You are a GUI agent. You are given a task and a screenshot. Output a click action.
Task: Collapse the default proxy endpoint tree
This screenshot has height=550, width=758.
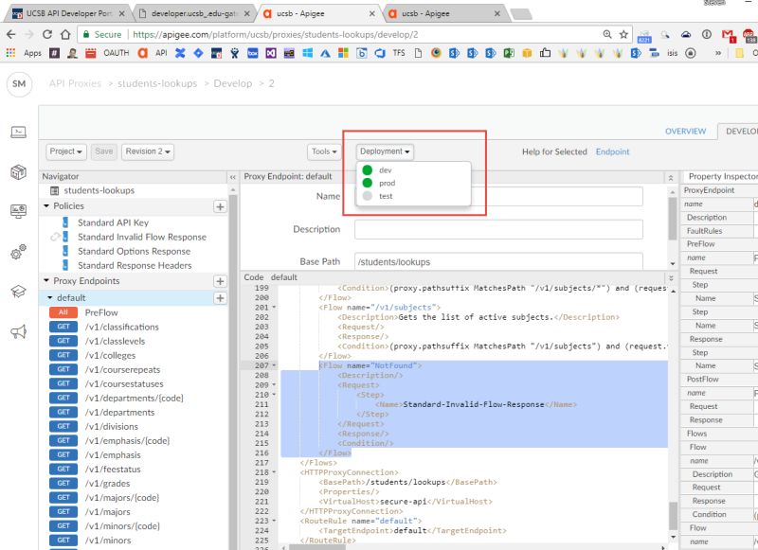click(x=48, y=297)
